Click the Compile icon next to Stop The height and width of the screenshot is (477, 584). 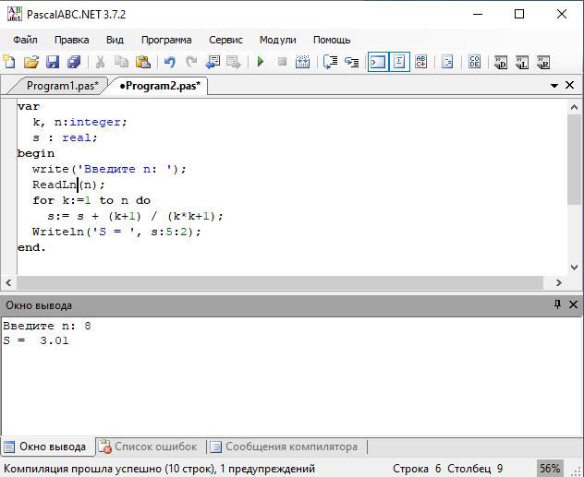304,62
